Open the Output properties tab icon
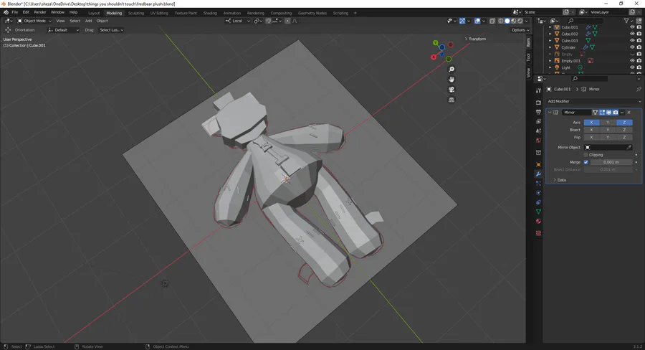Viewport: 645px width, 350px height. (538, 112)
